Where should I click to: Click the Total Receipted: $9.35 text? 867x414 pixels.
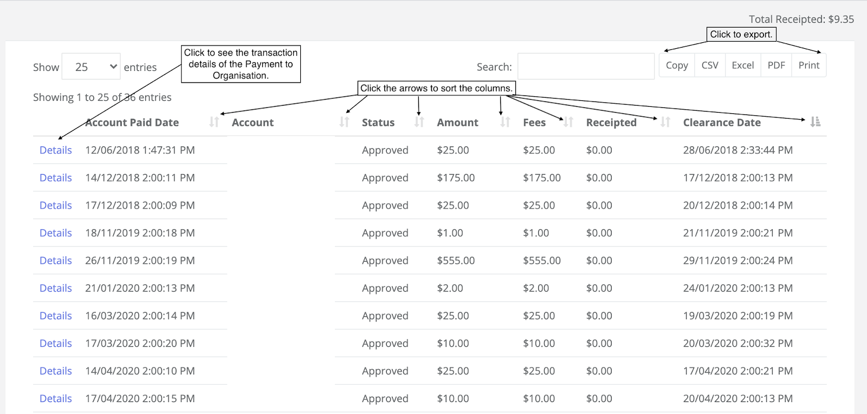pyautogui.click(x=801, y=19)
